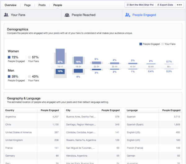Image resolution: width=186 pixels, height=164 pixels.
Task: Select the Page tab
Action: [28, 5]
